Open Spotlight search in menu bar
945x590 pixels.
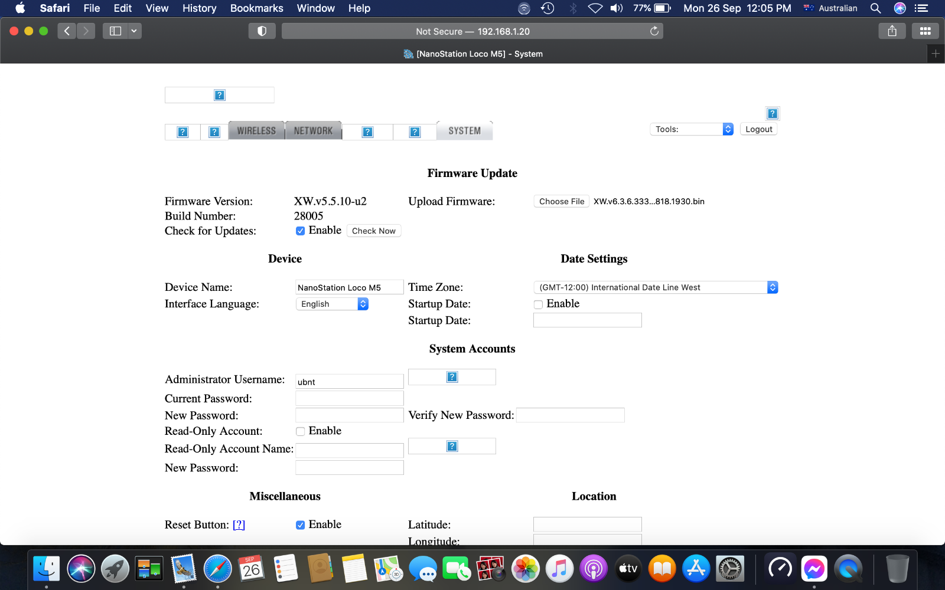pyautogui.click(x=875, y=8)
